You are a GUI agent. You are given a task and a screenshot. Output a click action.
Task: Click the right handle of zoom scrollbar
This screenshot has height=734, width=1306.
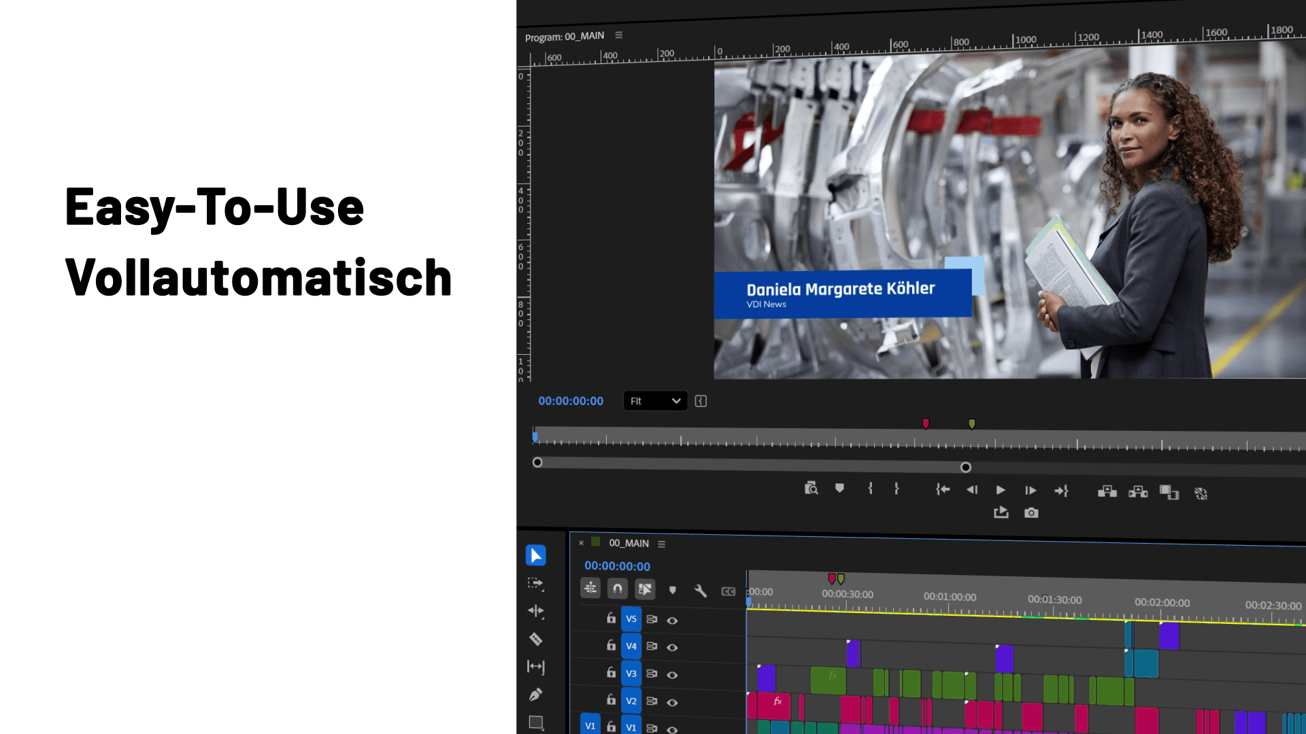[x=966, y=468]
